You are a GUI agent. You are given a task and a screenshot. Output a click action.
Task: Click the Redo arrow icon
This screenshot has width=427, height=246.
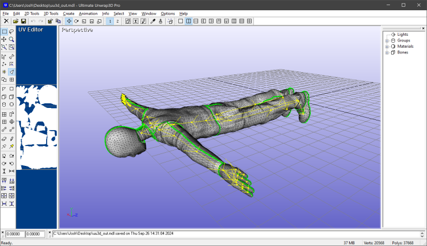coord(40,21)
